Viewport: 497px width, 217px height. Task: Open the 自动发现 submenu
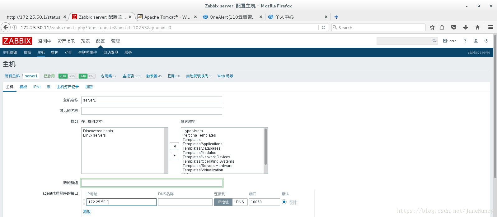click(111, 52)
